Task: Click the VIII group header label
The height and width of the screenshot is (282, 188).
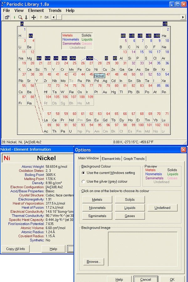Action: point(165,24)
